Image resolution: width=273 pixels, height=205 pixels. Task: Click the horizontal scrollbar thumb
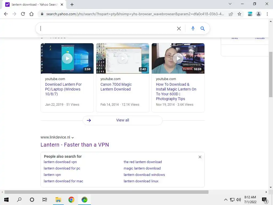tap(106, 192)
